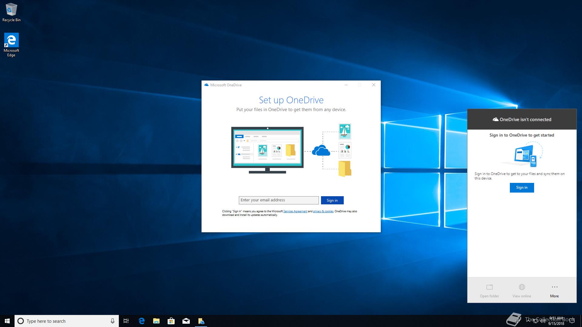Open Edge browser from taskbar
Viewport: 582px width, 327px height.
click(x=142, y=321)
